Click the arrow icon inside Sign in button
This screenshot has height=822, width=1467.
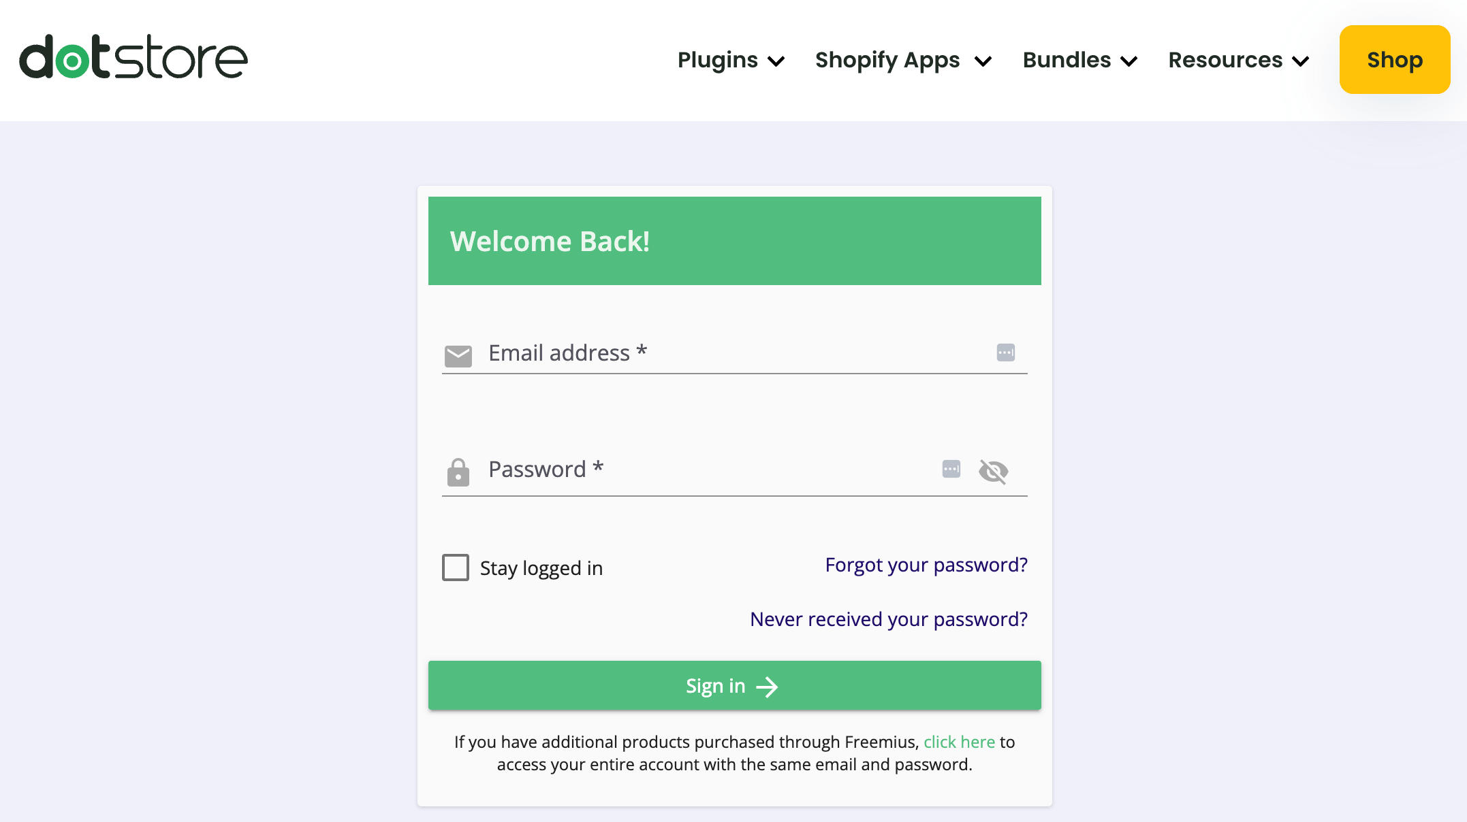pos(768,687)
